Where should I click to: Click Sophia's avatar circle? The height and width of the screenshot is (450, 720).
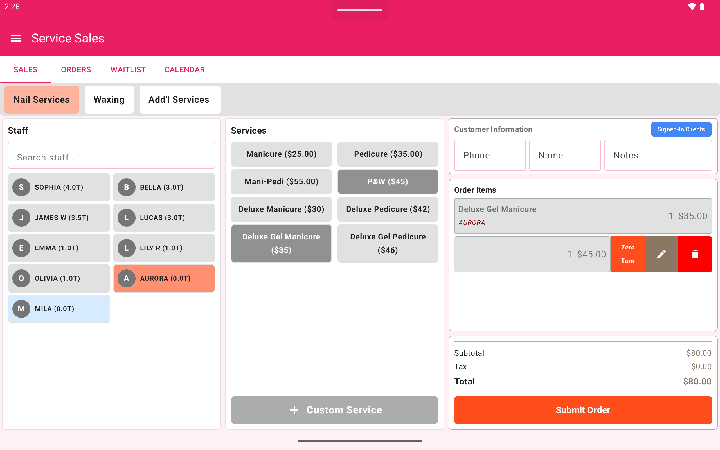point(21,187)
